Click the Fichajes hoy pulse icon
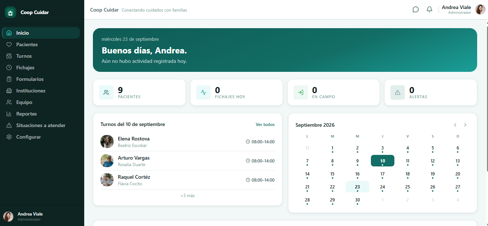This screenshot has width=488, height=226. pyautogui.click(x=204, y=92)
